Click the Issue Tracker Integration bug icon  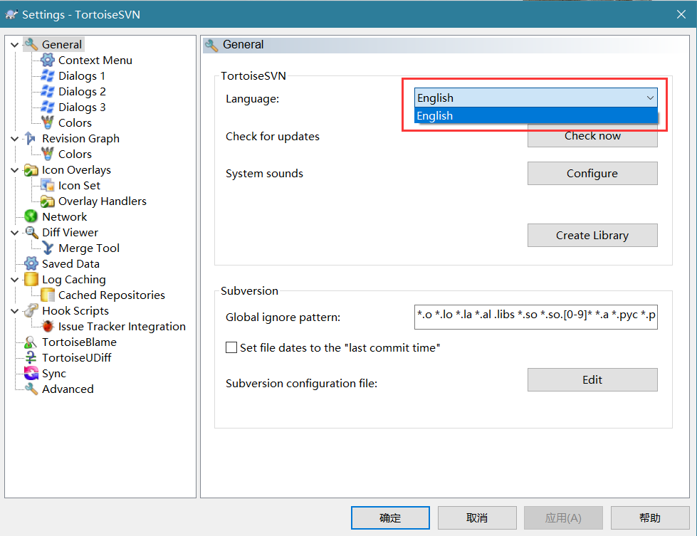(48, 326)
